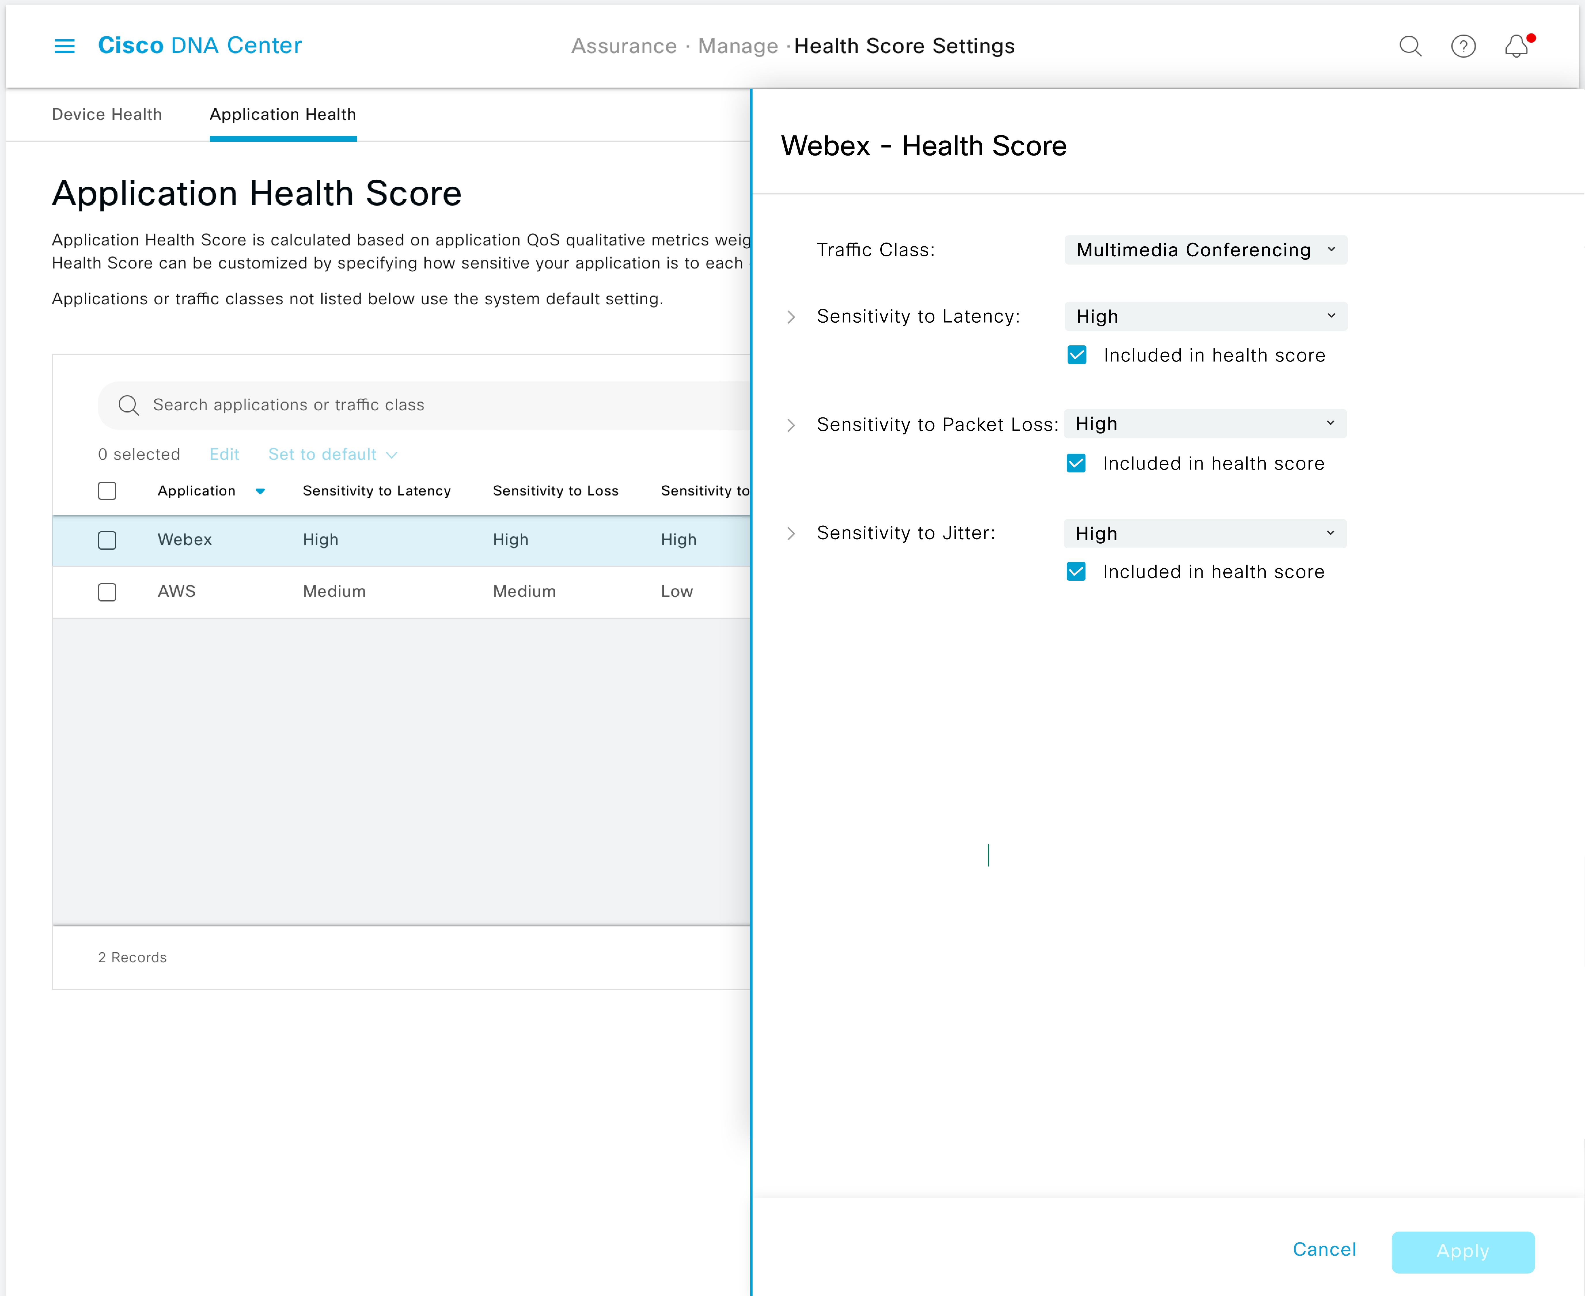Screen dimensions: 1585x1296
Task: Click the 2 Records footer text
Action: pyautogui.click(x=132, y=958)
